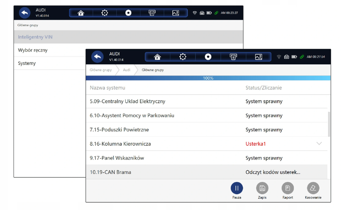Click the Audi breadcrumb link
Image resolution: width=350 pixels, height=210 pixels.
coord(126,70)
